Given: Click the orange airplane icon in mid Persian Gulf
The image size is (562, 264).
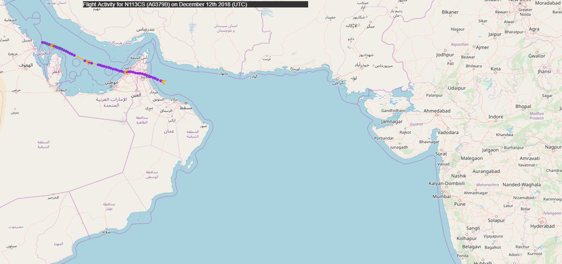Looking at the screenshot, I should [x=89, y=62].
